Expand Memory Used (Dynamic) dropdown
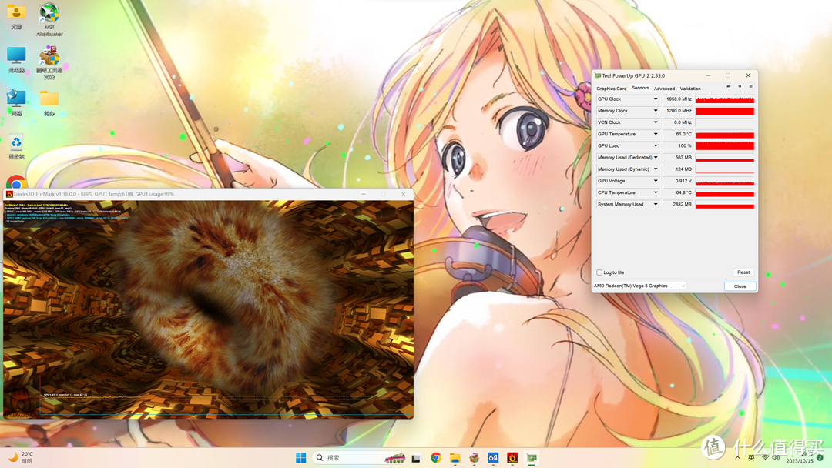The image size is (832, 468). pos(656,169)
